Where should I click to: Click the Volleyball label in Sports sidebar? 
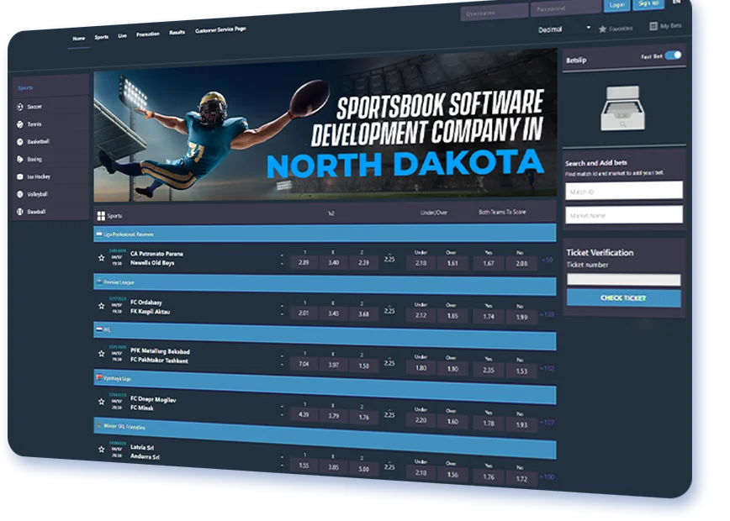[37, 194]
